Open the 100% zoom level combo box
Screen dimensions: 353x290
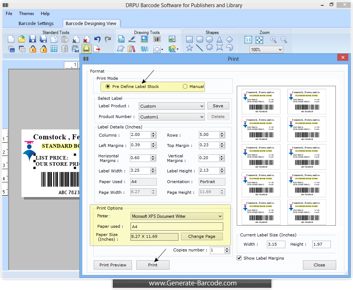click(x=266, y=50)
